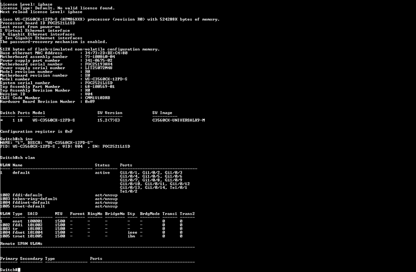The width and height of the screenshot is (416, 272).
Task: Select port 'Te1/0/2' in VLAN ports
Action: pos(129,191)
